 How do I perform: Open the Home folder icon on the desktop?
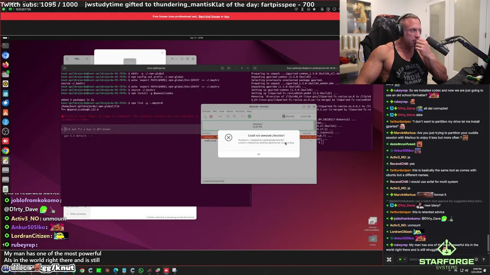click(x=372, y=240)
